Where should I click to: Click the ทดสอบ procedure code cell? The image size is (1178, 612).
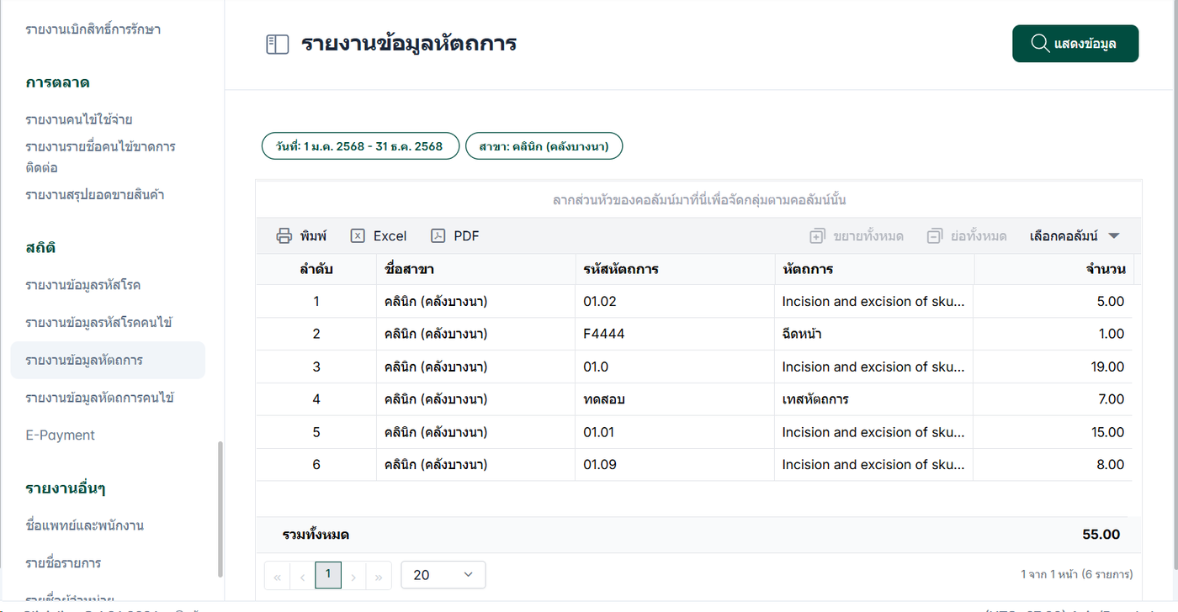coord(675,399)
